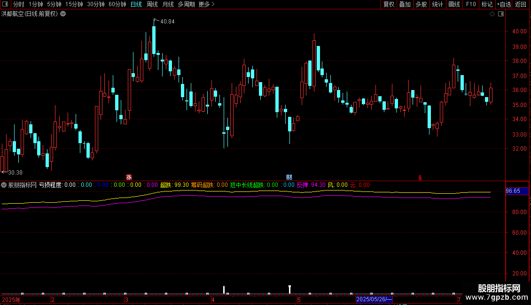Expand the 更多 periods menu
The width and height of the screenshot is (531, 305).
206,4
